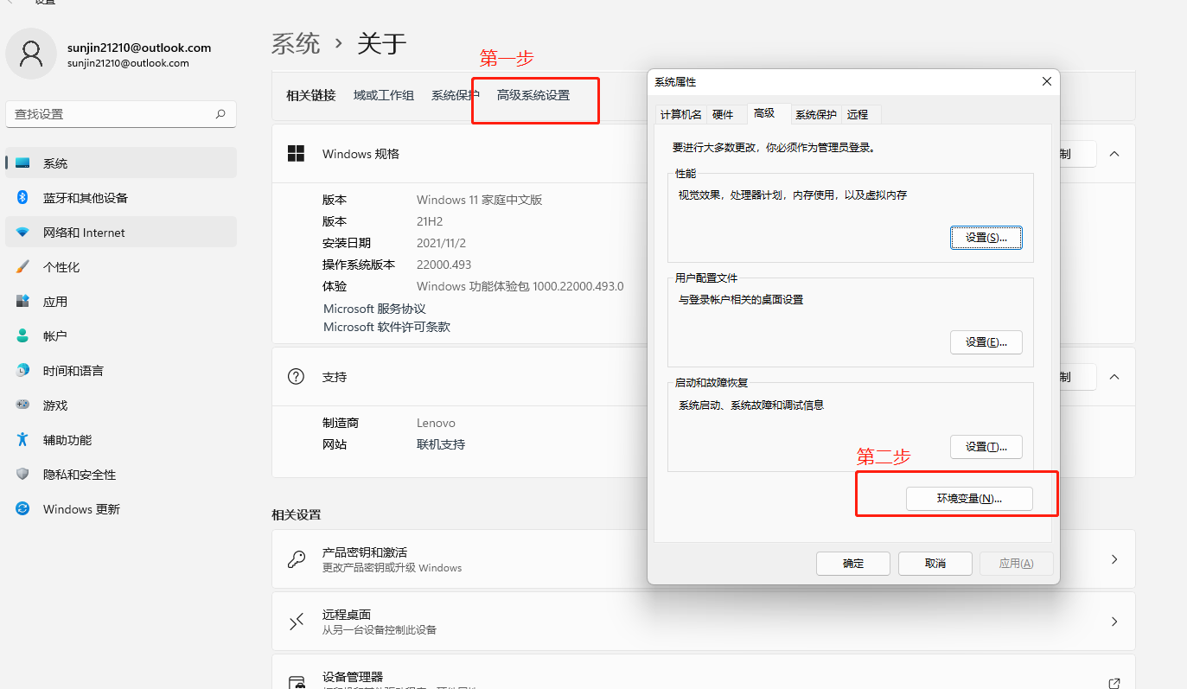This screenshot has width=1187, height=689.
Task: Open 帐户 settings
Action: (x=121, y=335)
